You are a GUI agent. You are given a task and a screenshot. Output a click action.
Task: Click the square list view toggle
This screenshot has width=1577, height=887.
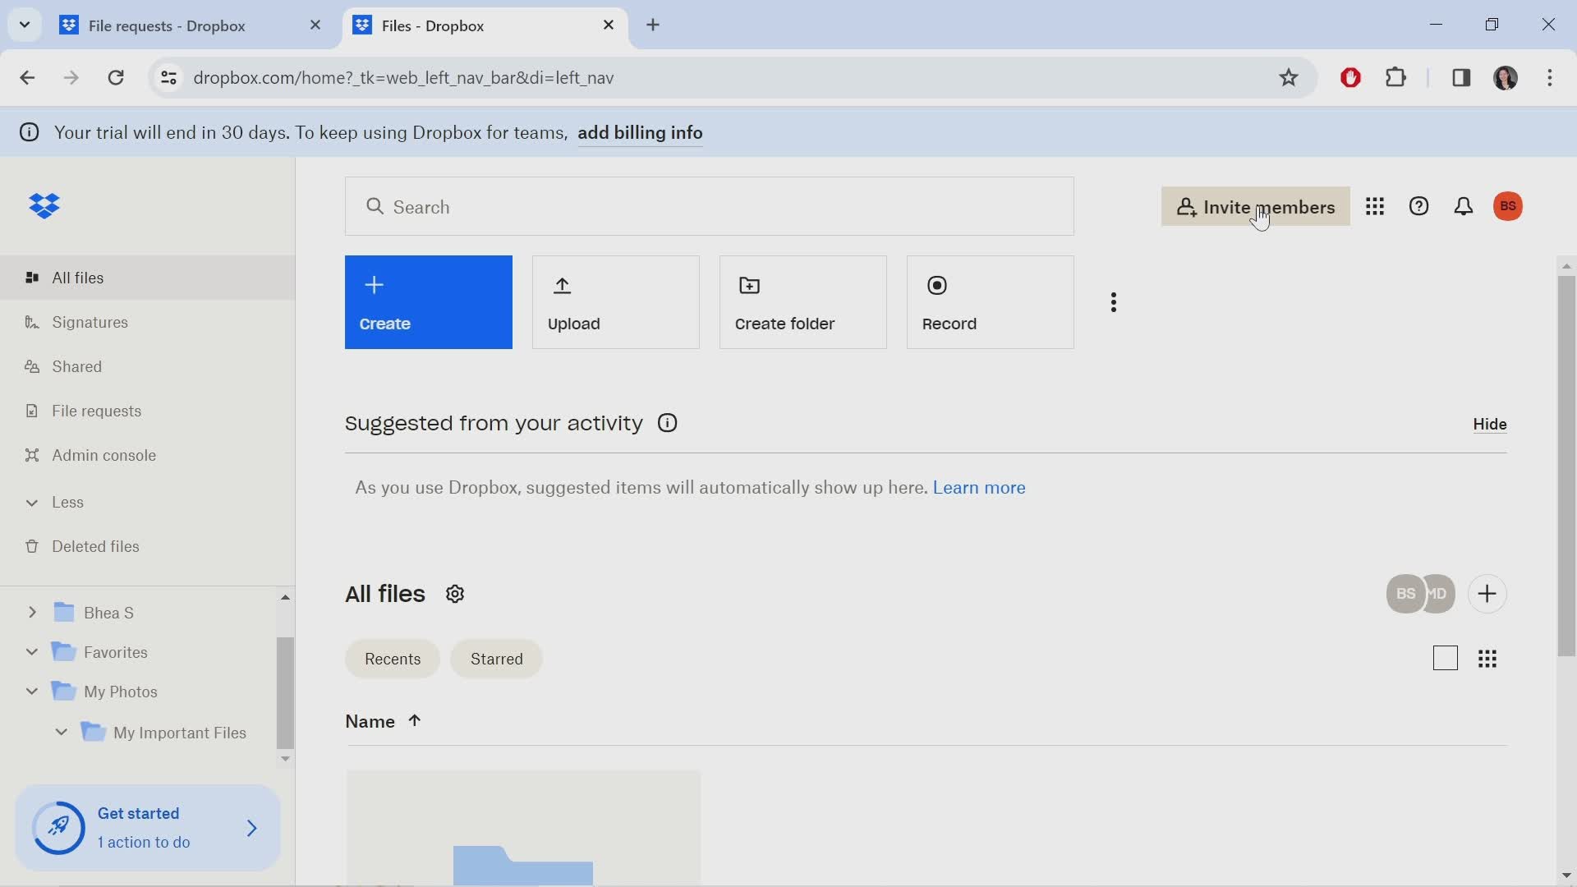click(1445, 657)
